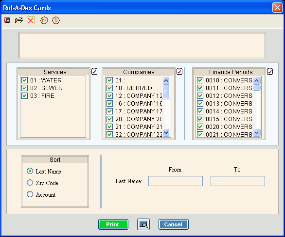Click the Cancel button
Image resolution: width=285 pixels, height=237 pixels.
click(x=174, y=224)
